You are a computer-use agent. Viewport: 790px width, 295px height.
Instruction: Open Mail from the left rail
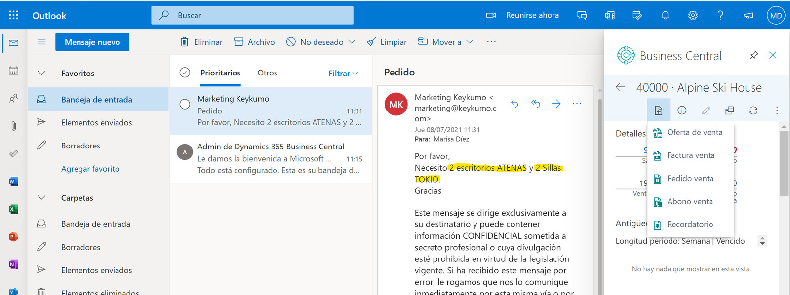tap(14, 43)
